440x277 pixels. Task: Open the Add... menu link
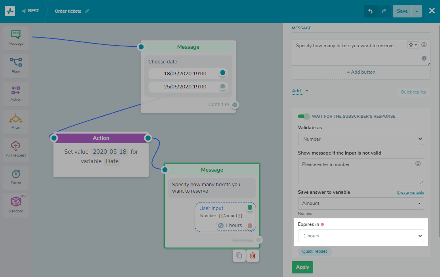[300, 91]
